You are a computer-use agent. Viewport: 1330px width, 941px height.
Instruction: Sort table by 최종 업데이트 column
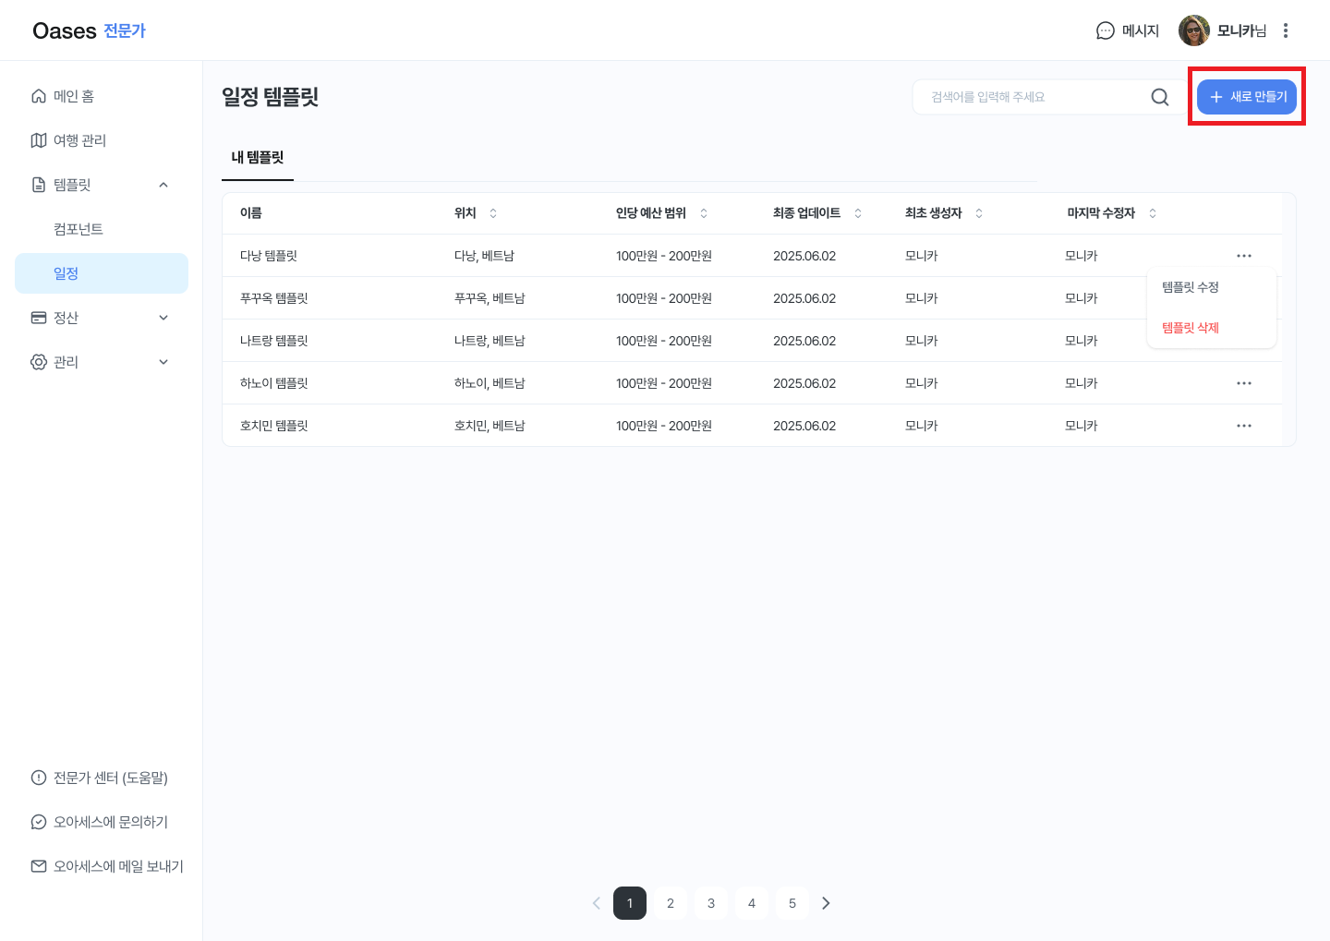point(857,213)
